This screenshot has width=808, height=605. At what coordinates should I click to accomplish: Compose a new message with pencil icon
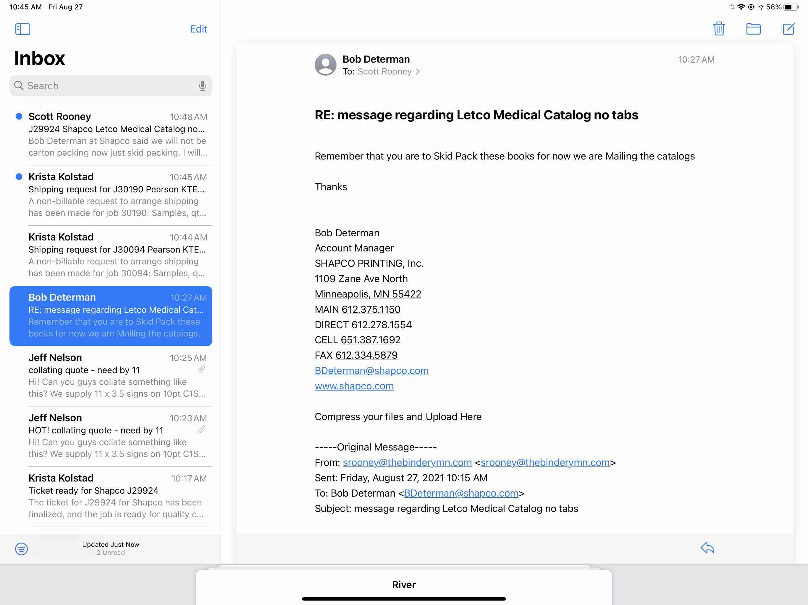(788, 28)
